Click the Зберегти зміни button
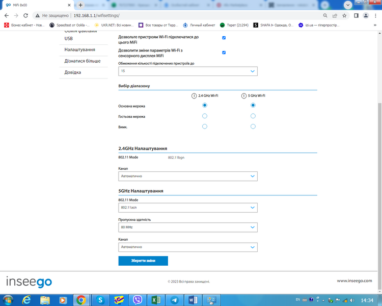 point(143,261)
